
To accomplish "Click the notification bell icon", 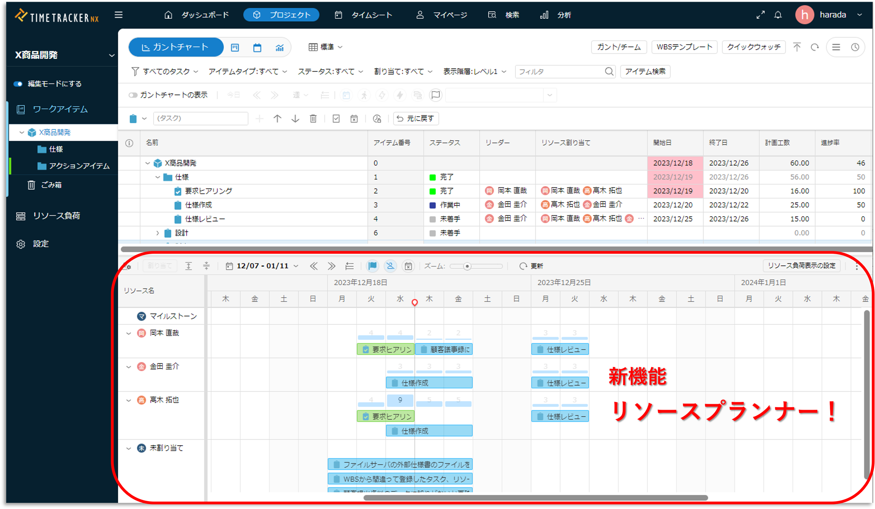I will pos(778,15).
